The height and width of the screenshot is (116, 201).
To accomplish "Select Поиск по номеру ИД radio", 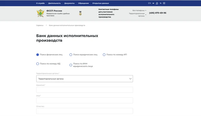I will point(38,64).
